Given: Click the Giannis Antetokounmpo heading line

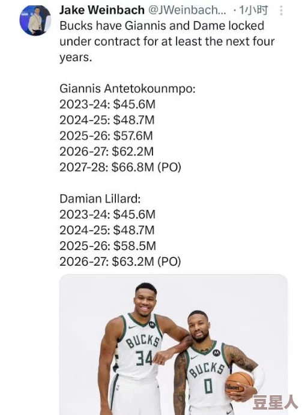Looking at the screenshot, I should (x=127, y=89).
